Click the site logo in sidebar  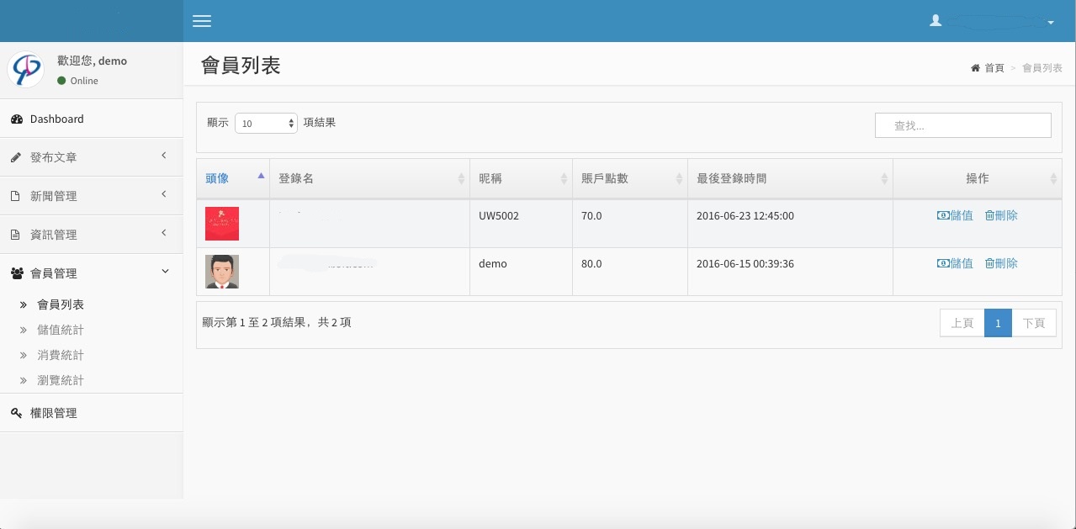(x=25, y=69)
